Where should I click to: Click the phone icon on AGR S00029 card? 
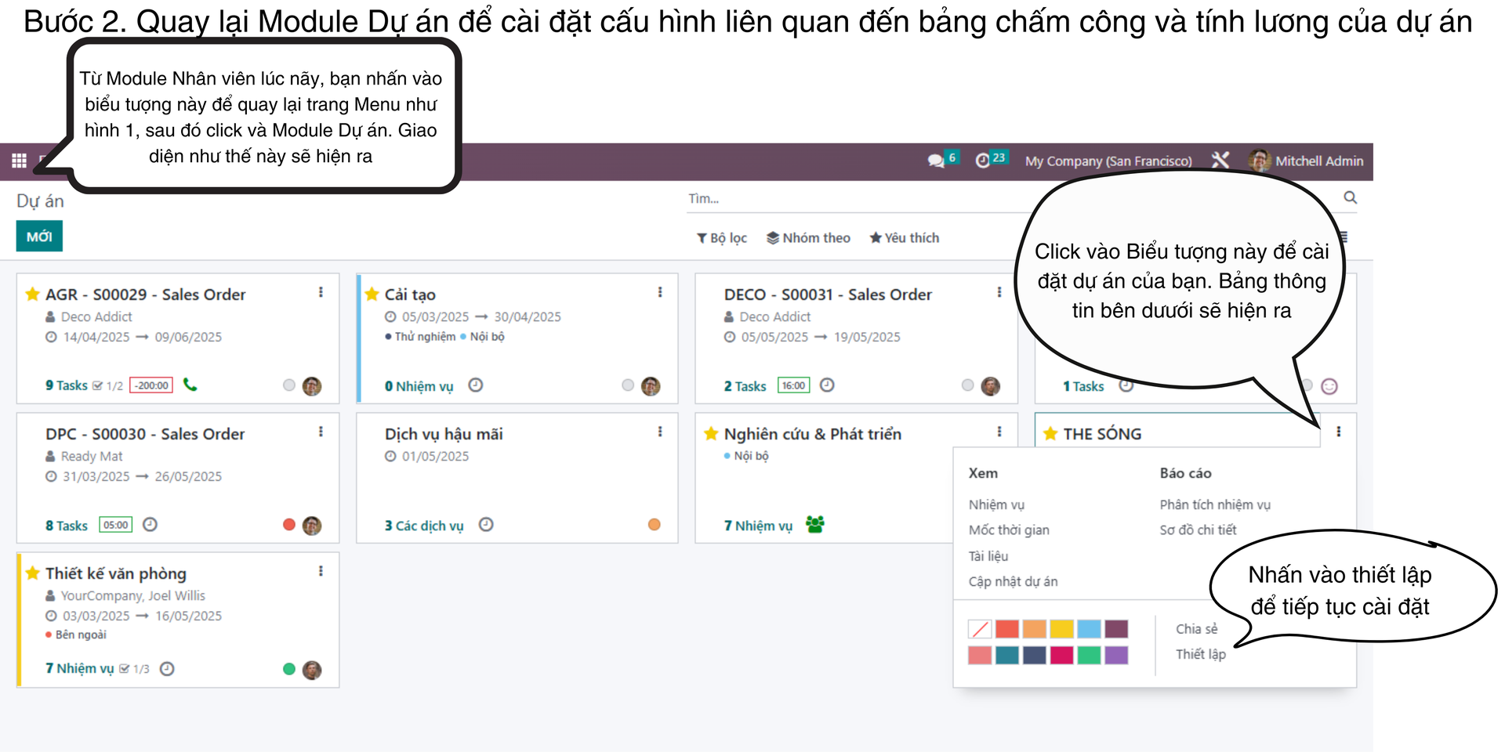pos(190,385)
